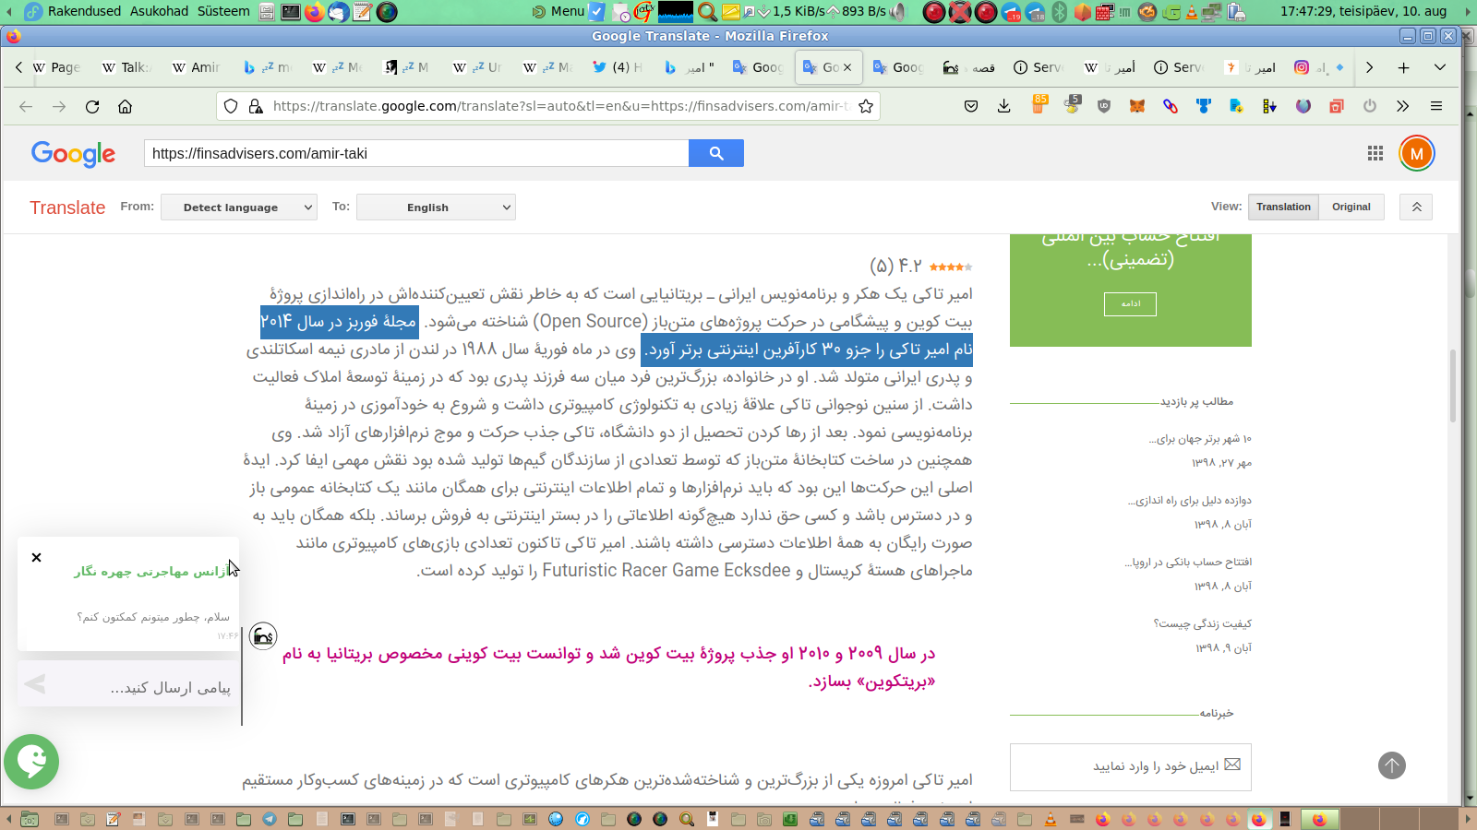1477x830 pixels.
Task: Open the panel's Menu button
Action: click(559, 11)
